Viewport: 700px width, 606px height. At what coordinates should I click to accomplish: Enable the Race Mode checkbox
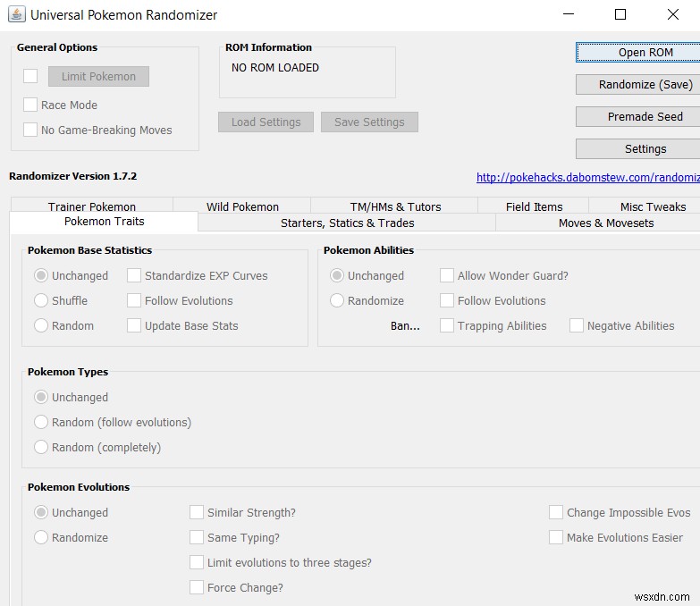[31, 105]
